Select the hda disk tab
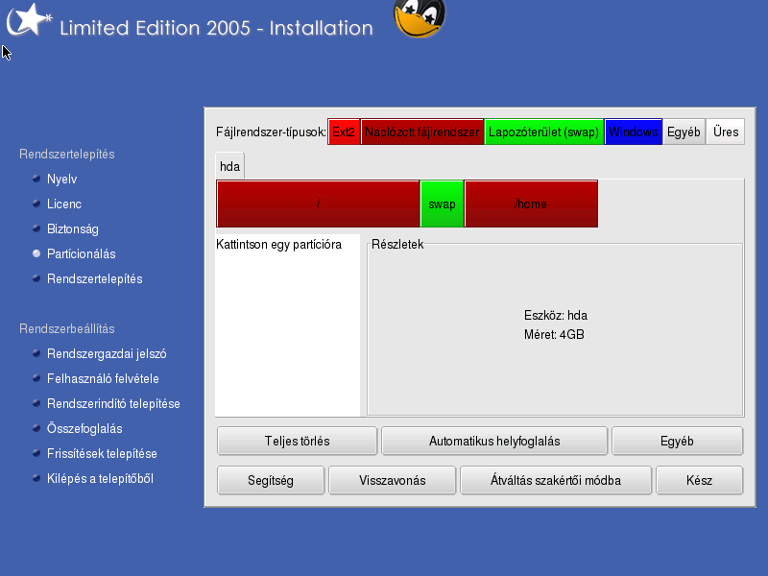Viewport: 768px width, 576px height. (229, 166)
